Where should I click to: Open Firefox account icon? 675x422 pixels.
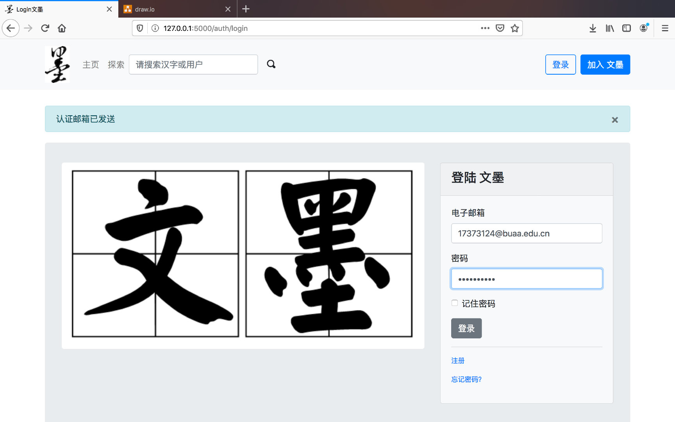coord(644,28)
